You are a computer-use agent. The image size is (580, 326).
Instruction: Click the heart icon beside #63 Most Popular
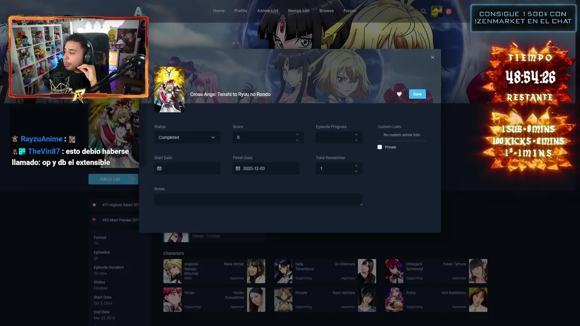point(94,220)
